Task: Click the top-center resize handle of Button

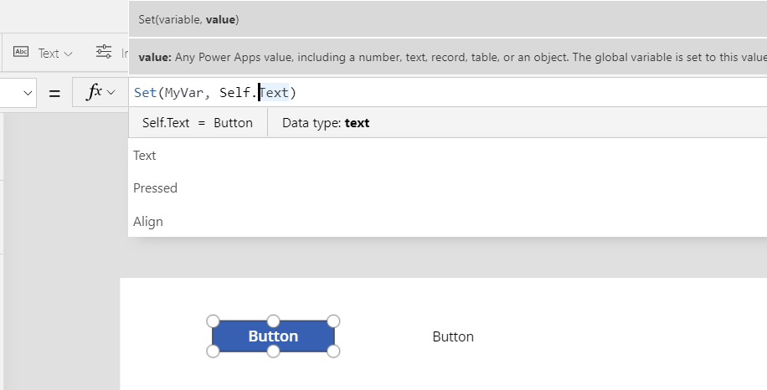Action: (273, 321)
